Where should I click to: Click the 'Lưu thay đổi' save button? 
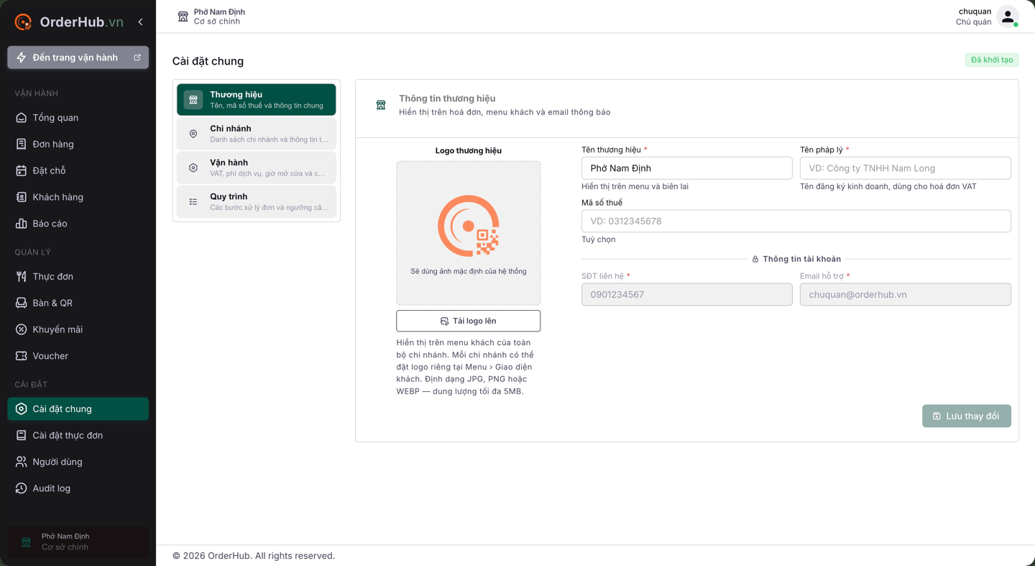[967, 416]
